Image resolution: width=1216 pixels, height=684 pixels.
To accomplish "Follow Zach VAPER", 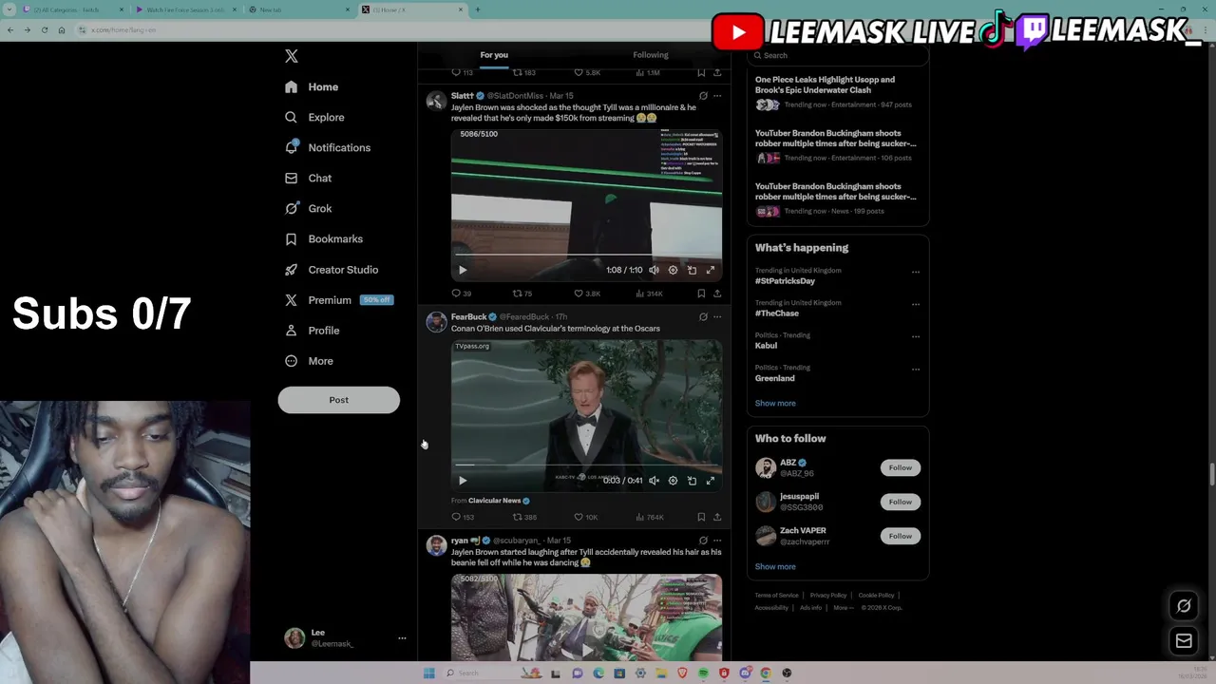I will (900, 536).
